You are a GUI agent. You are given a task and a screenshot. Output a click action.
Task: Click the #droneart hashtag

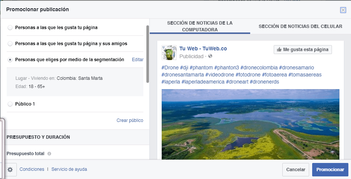[237, 82]
